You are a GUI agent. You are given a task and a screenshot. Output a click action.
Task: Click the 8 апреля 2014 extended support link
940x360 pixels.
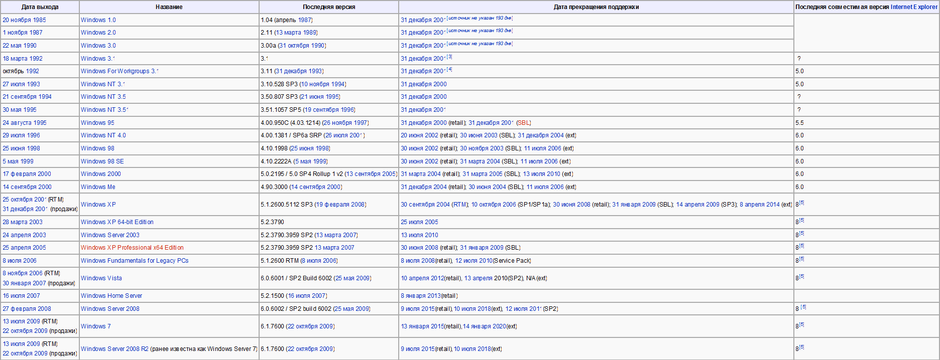pos(760,205)
